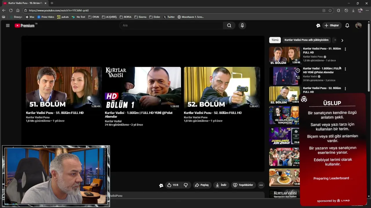Show more filter chips with right chevron
The width and height of the screenshot is (371, 208).
tap(342, 40)
